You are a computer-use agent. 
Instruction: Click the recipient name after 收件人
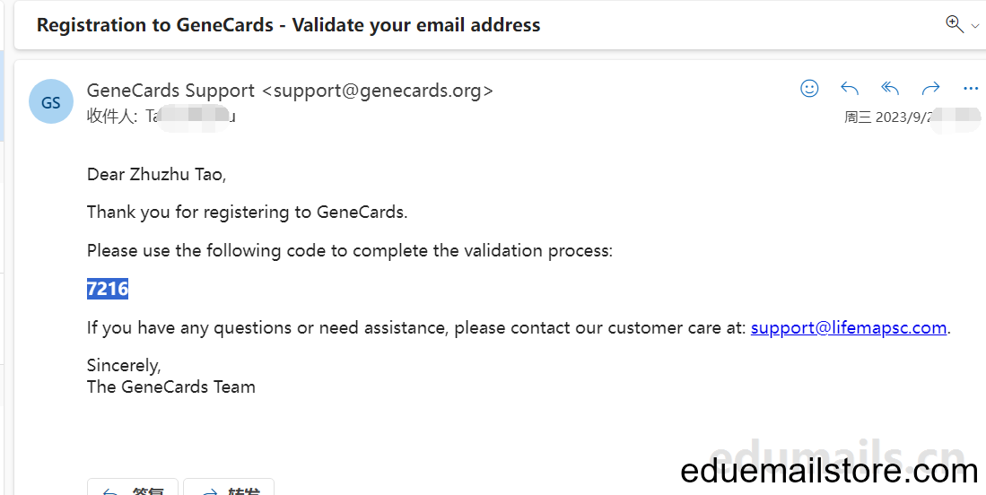click(190, 117)
